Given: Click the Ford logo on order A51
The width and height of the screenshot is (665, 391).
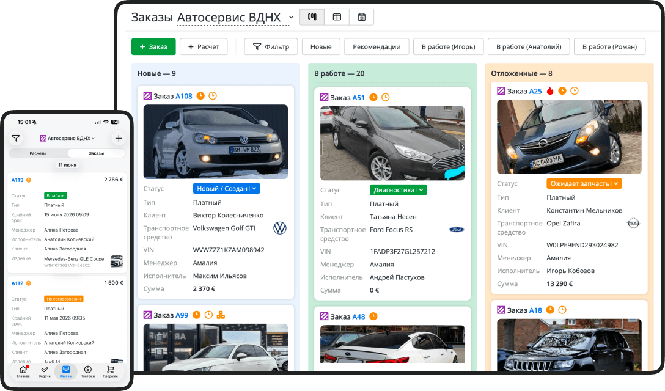Looking at the screenshot, I should tap(457, 230).
